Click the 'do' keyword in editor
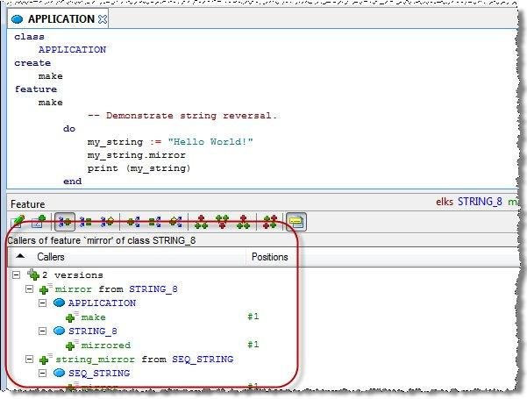 pyautogui.click(x=69, y=129)
